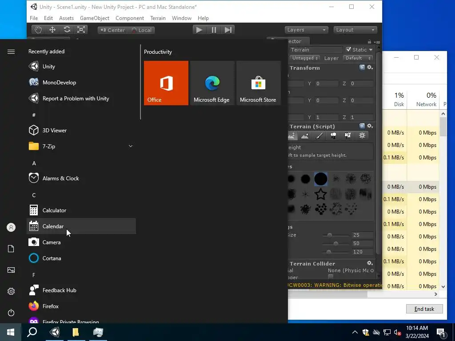This screenshot has height=341, width=455.
Task: Click the Play button in Unity
Action: pyautogui.click(x=199, y=30)
